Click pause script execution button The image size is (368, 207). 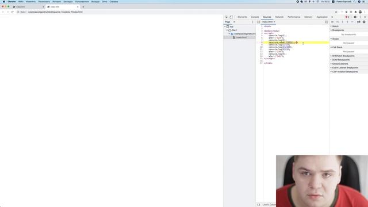(332, 22)
